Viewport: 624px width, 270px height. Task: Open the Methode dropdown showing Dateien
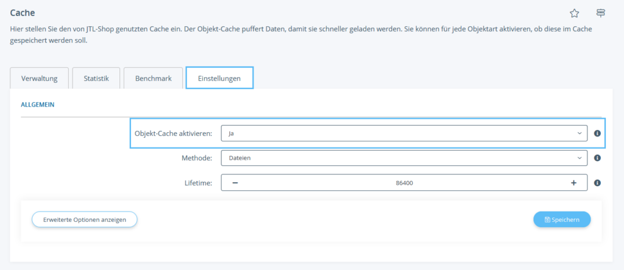(404, 158)
